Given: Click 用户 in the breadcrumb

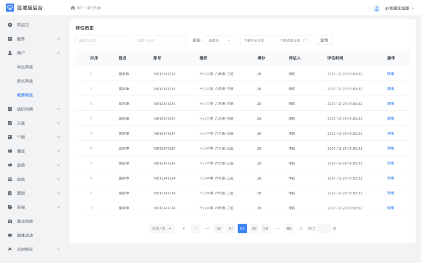Looking at the screenshot, I should [x=80, y=8].
